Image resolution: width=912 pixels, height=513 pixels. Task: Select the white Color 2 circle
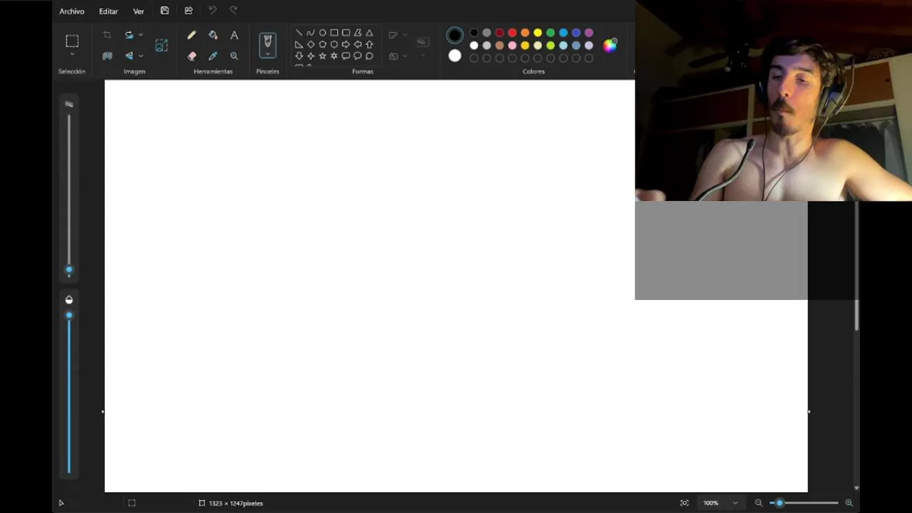(455, 56)
